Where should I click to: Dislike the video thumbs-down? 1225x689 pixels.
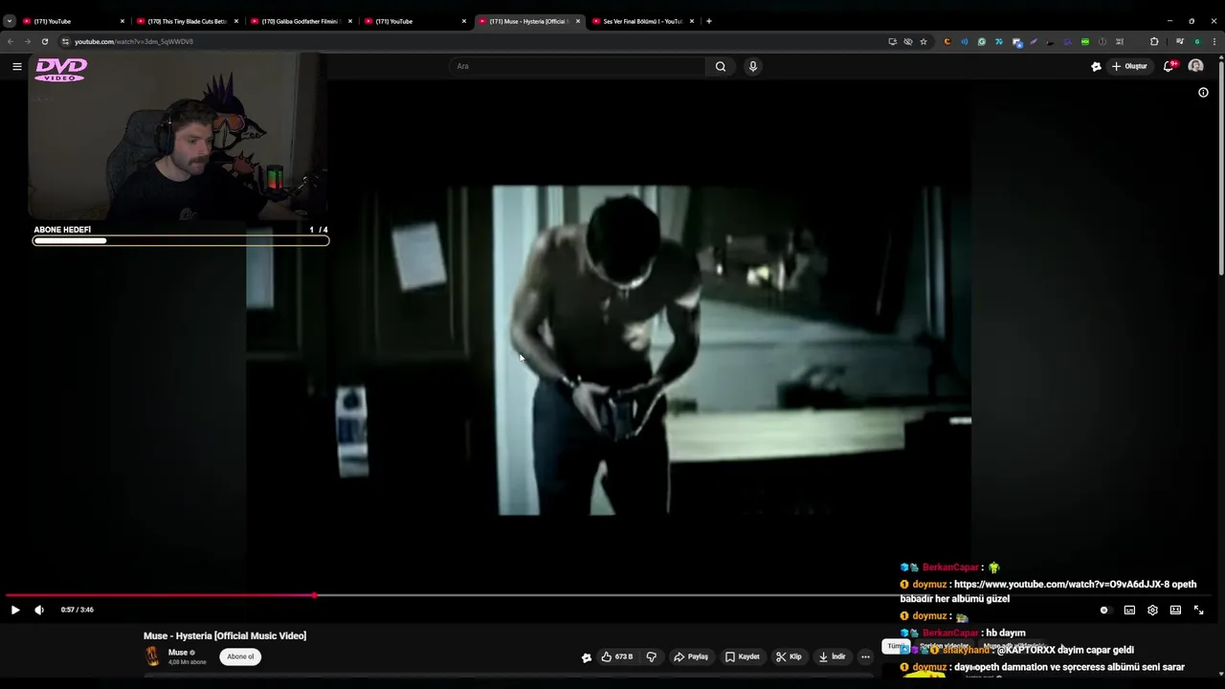click(x=652, y=656)
